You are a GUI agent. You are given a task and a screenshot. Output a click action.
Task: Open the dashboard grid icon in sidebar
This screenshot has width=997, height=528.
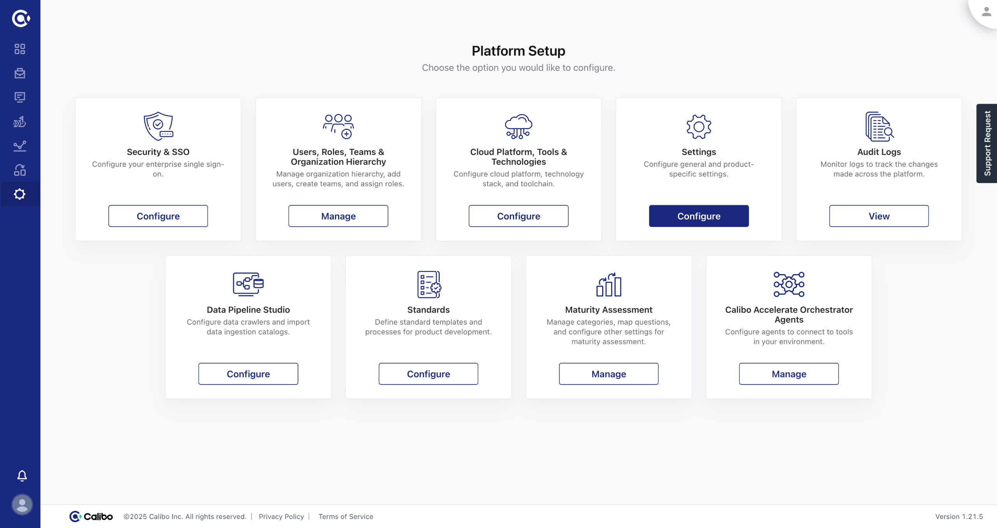click(x=20, y=49)
